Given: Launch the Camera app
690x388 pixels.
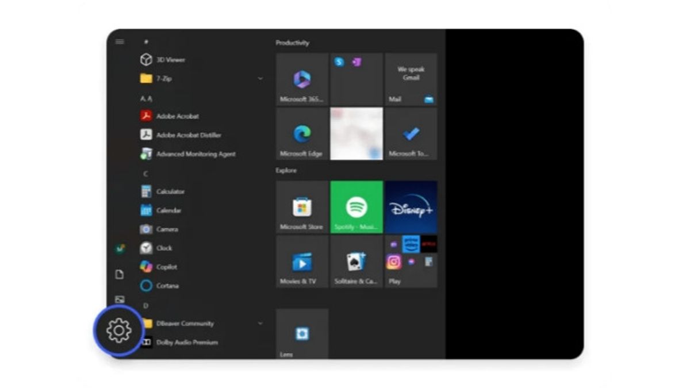Looking at the screenshot, I should pos(159,229).
